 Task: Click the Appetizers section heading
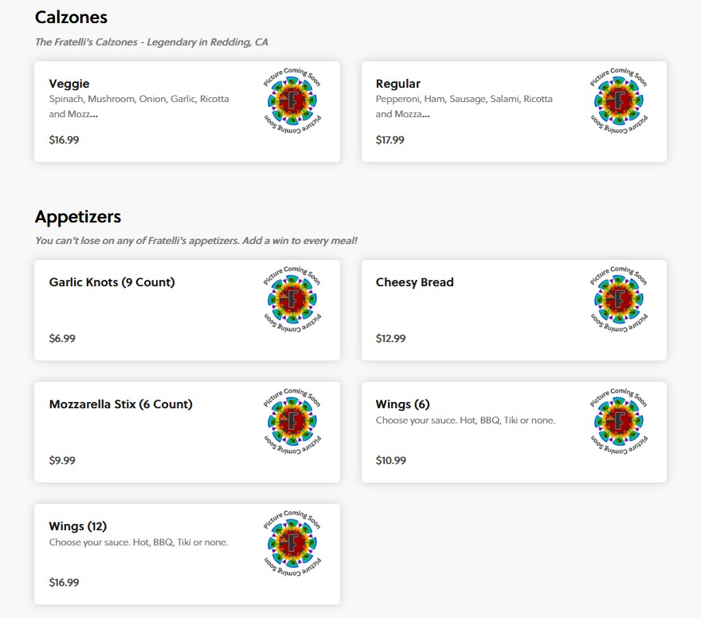tap(78, 217)
